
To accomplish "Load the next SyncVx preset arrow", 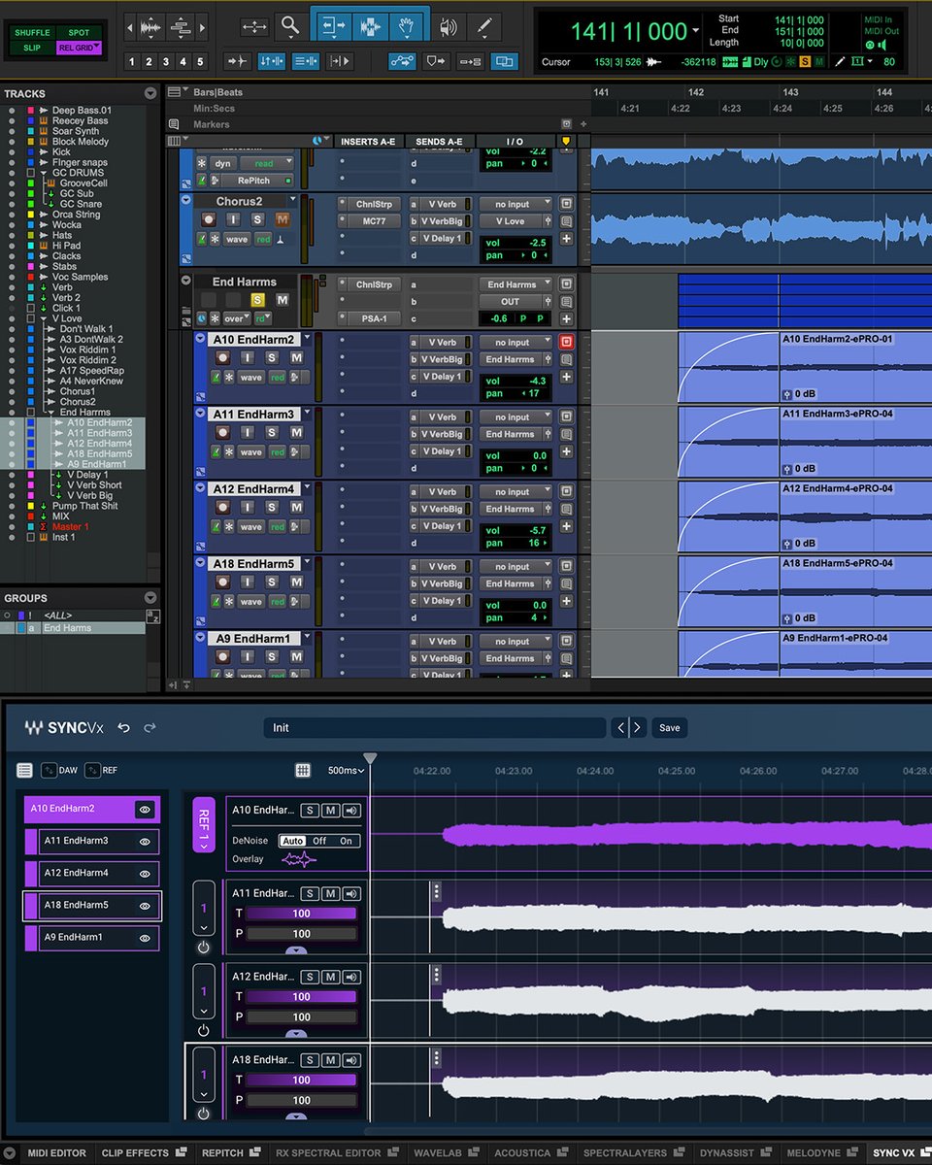I will click(637, 727).
